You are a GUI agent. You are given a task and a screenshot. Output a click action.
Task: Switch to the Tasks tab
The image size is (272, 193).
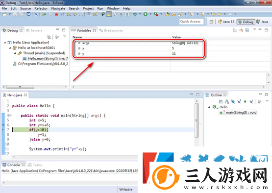[35, 165]
